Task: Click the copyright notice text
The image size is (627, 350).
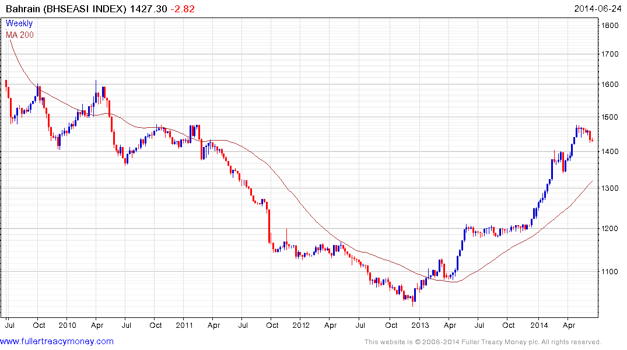Action: coord(483,342)
